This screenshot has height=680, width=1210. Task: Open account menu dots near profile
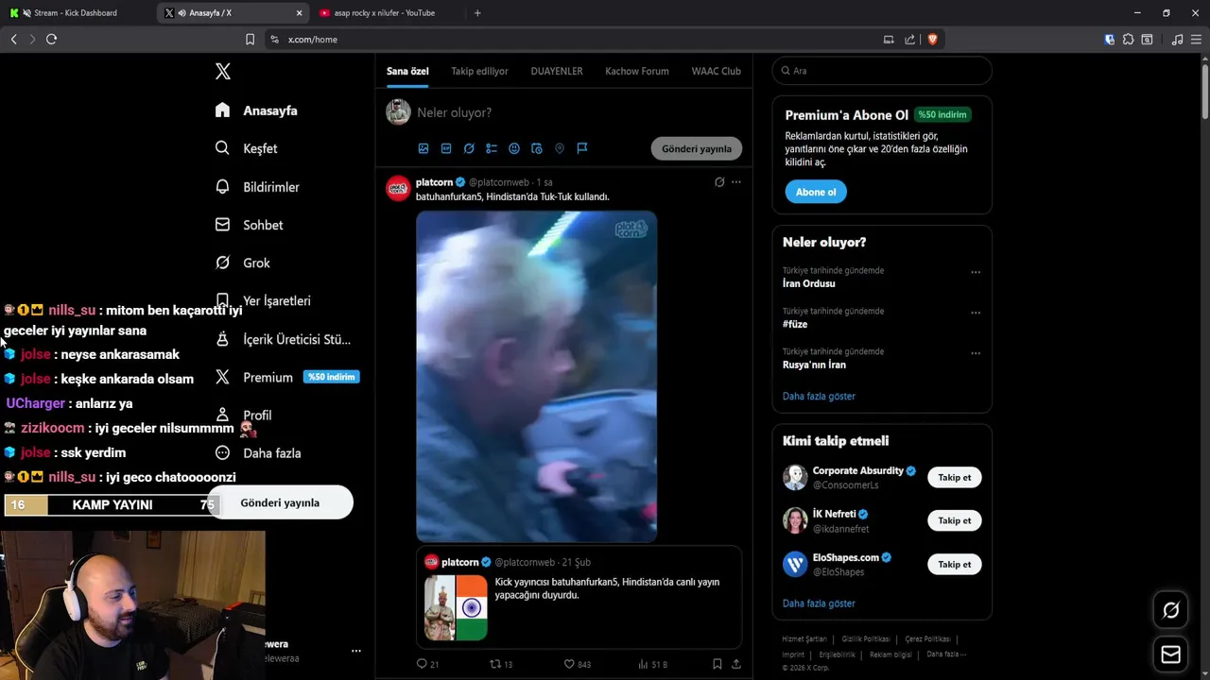[x=356, y=651]
